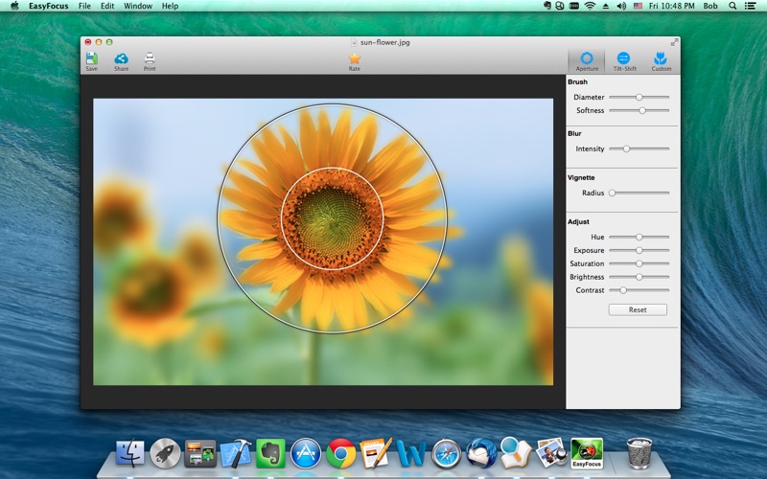
Task: Click the Brightness slider handle
Action: point(639,277)
